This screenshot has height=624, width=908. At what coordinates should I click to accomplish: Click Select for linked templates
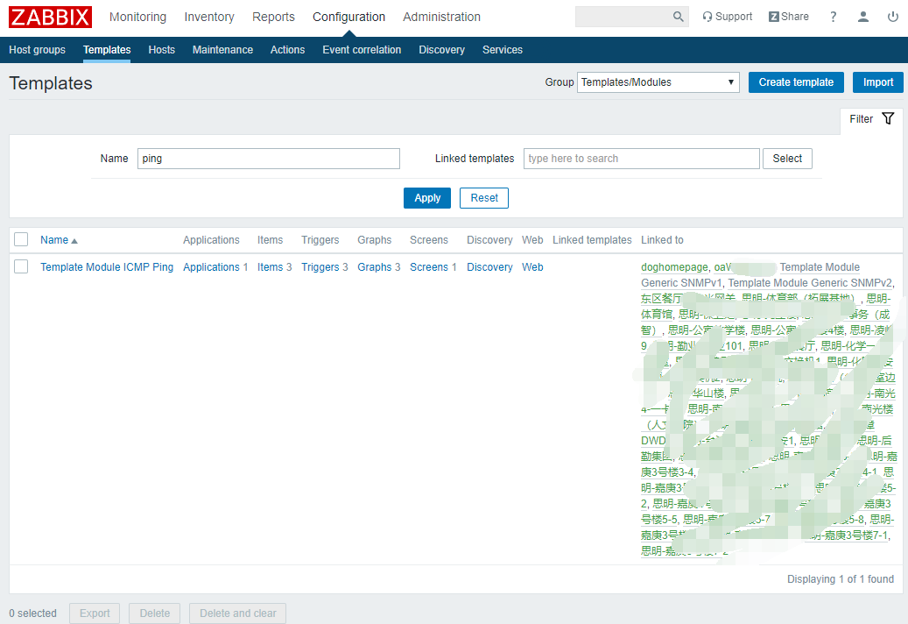click(787, 159)
